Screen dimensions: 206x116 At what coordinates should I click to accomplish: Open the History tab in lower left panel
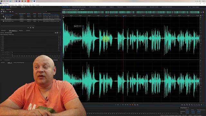tap(3, 63)
